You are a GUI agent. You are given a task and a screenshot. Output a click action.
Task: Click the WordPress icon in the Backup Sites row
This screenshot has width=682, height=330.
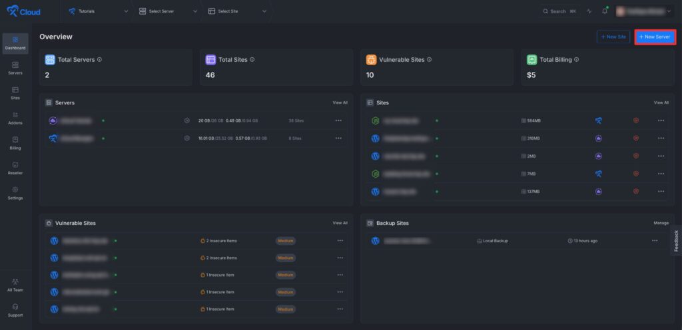pyautogui.click(x=376, y=241)
